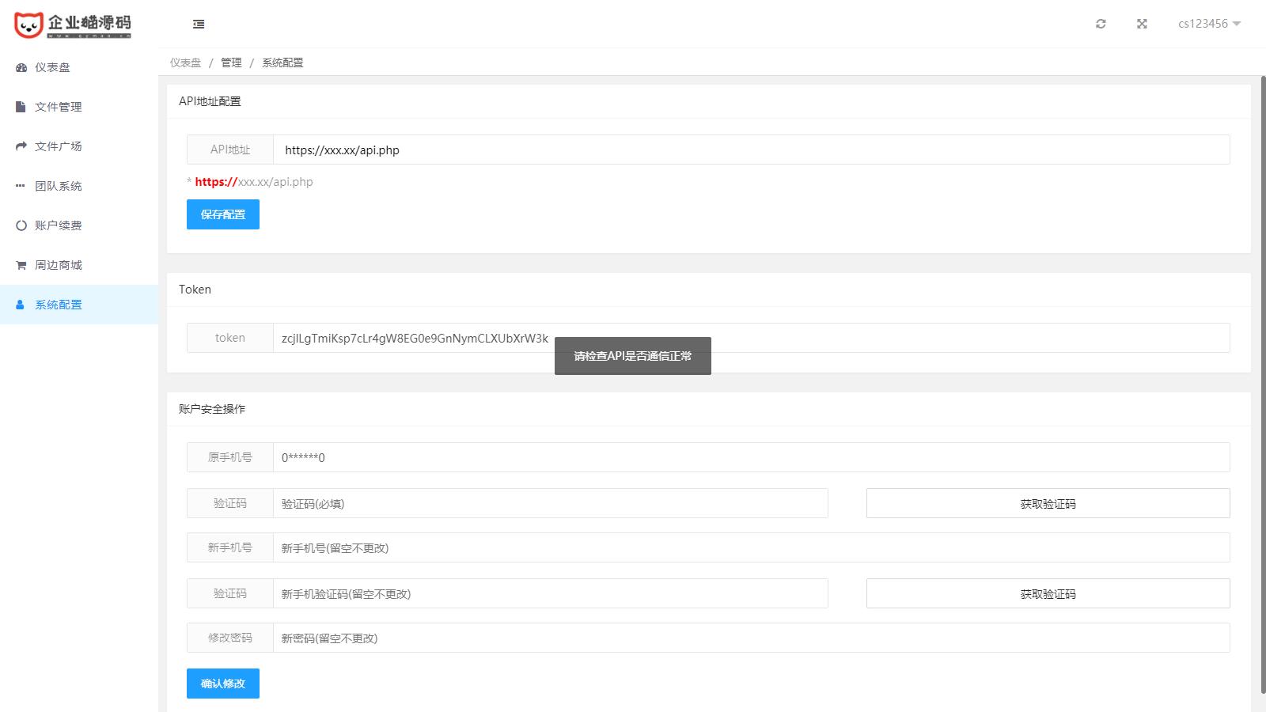This screenshot has height=712, width=1266.
Task: Click the 仪表盘 breadcrumb link
Action: (x=185, y=62)
